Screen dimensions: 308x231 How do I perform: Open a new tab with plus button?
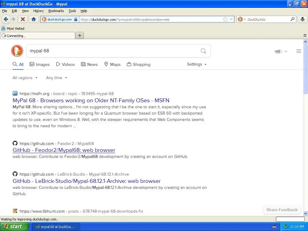pyautogui.click(x=80, y=35)
